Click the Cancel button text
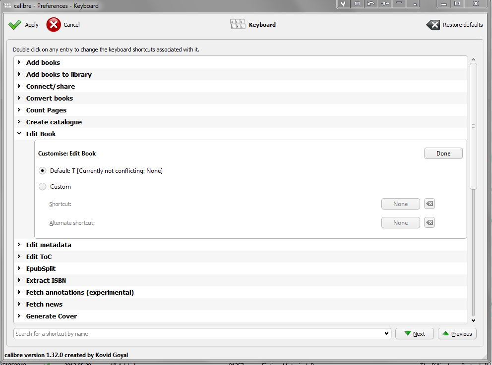492x365 pixels. pyautogui.click(x=71, y=25)
